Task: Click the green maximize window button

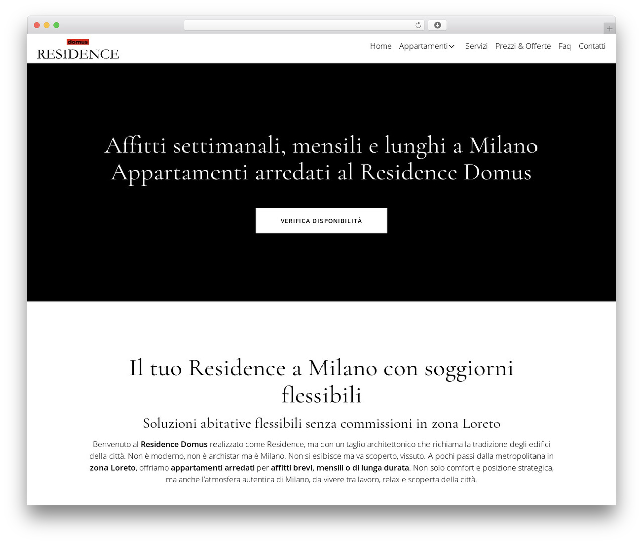Action: pos(56,25)
